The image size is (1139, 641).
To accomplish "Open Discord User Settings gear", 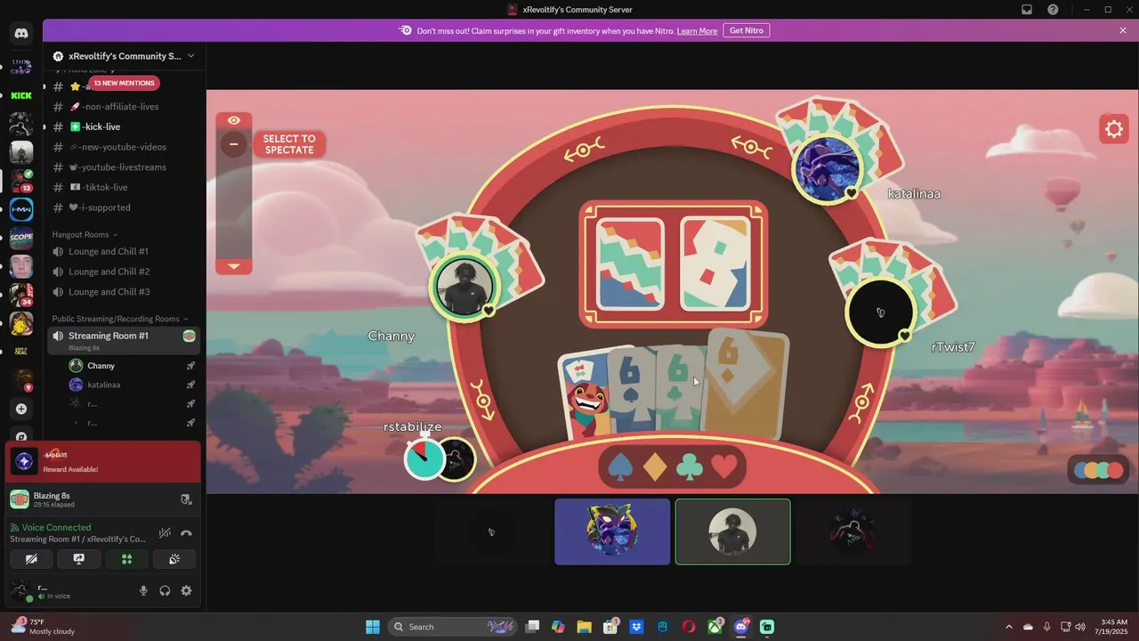I will 186,590.
